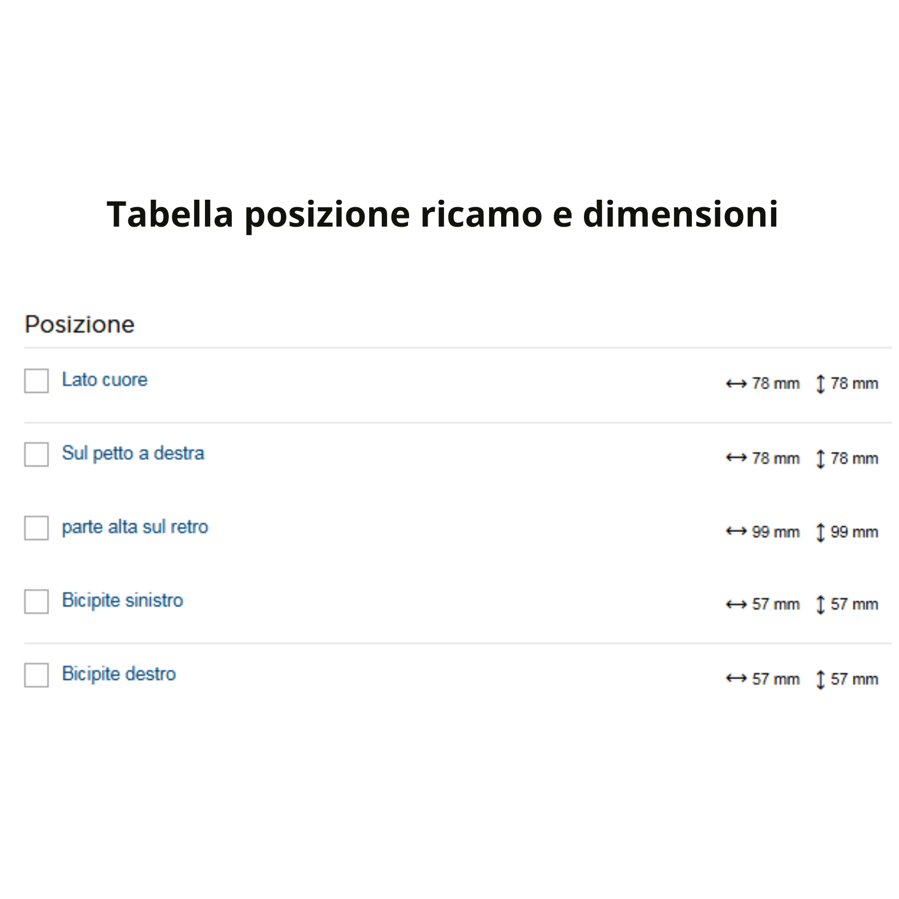The height and width of the screenshot is (899, 899).
Task: Click the Lato cuore label
Action: [104, 380]
